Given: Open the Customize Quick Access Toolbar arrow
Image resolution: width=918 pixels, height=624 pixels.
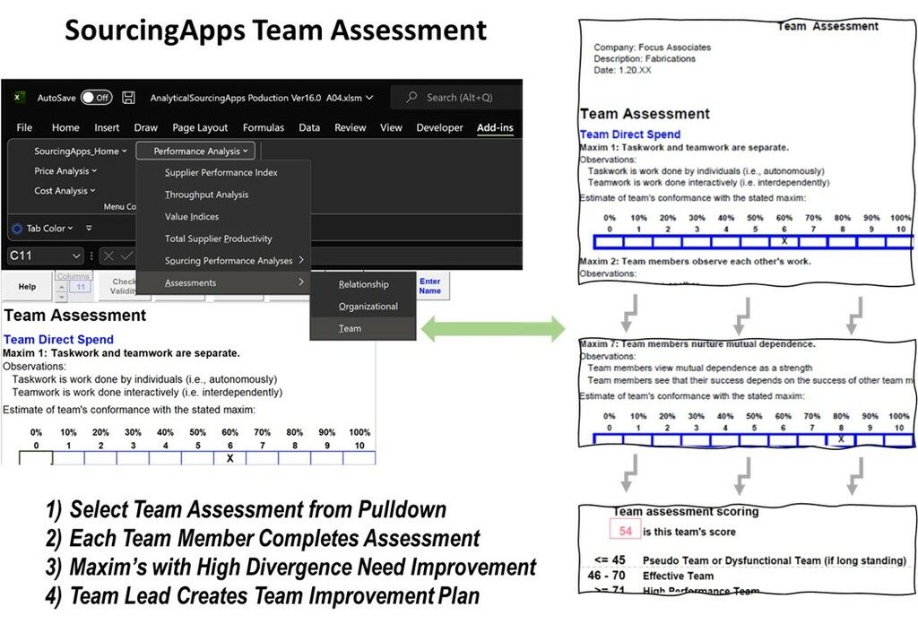Looking at the screenshot, I should pyautogui.click(x=89, y=229).
